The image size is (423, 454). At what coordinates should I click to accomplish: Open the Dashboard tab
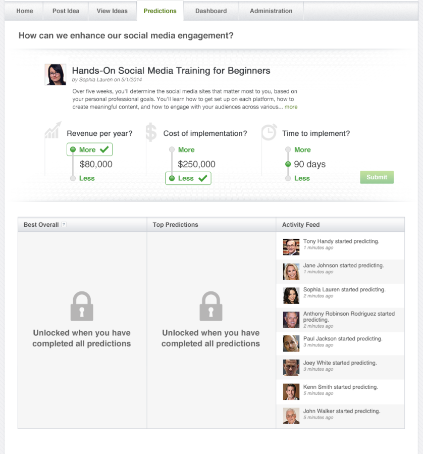pyautogui.click(x=211, y=11)
